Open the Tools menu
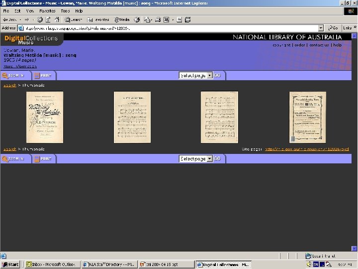The width and height of the screenshot is (358, 269). 65,11
